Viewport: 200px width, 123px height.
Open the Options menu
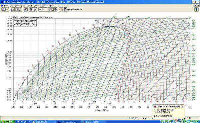click(37, 6)
